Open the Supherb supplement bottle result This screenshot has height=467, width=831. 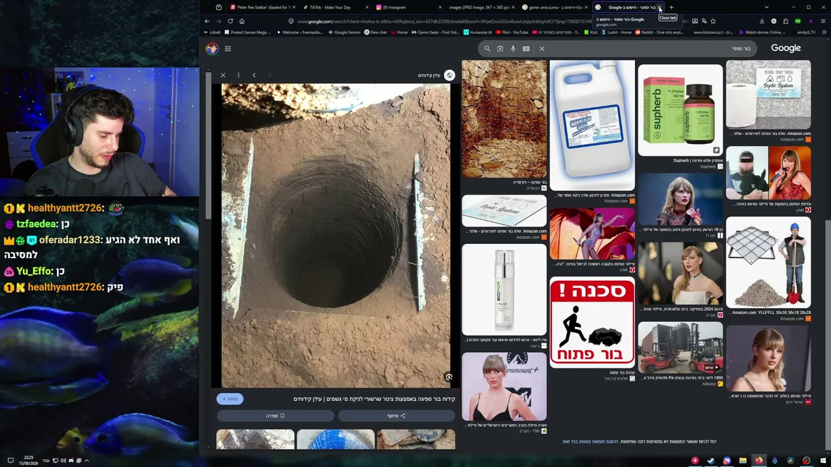click(680, 110)
